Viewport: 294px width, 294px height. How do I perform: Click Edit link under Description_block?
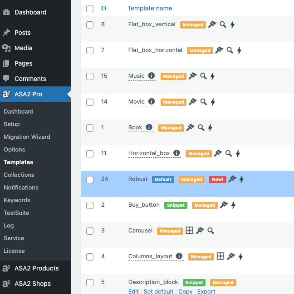point(133,291)
